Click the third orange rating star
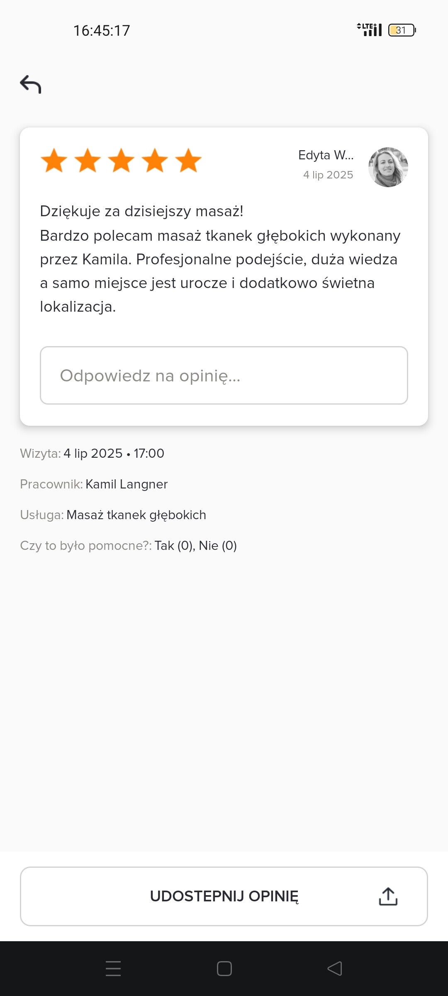448x996 pixels. point(121,161)
